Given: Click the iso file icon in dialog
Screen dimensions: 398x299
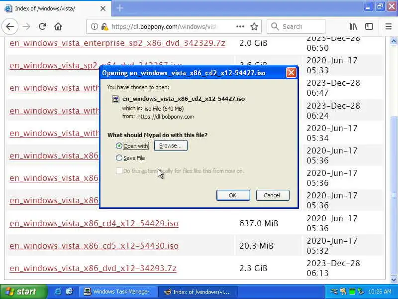Looking at the screenshot, I should 116,99.
